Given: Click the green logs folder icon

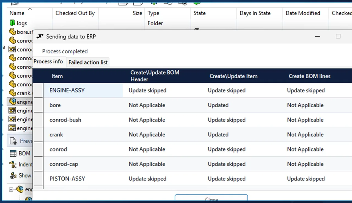Looking at the screenshot, I should pyautogui.click(x=12, y=23).
